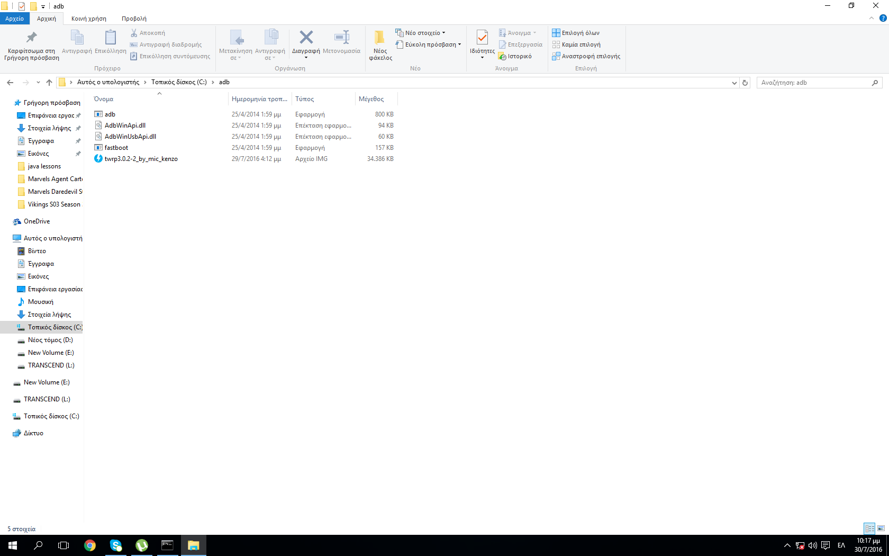The width and height of the screenshot is (889, 556).
Task: Open Properties (Ιδιότητες) checkmark icon
Action: coord(482,38)
